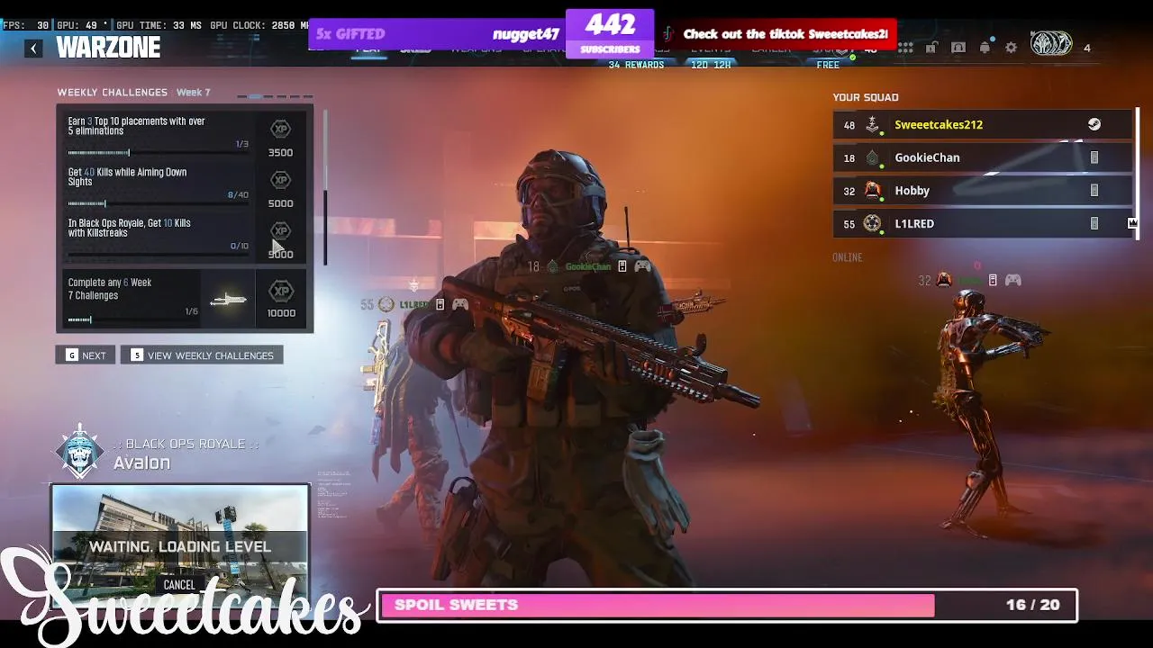
Task: Click the 442 subscribers counter overlay
Action: click(x=610, y=33)
